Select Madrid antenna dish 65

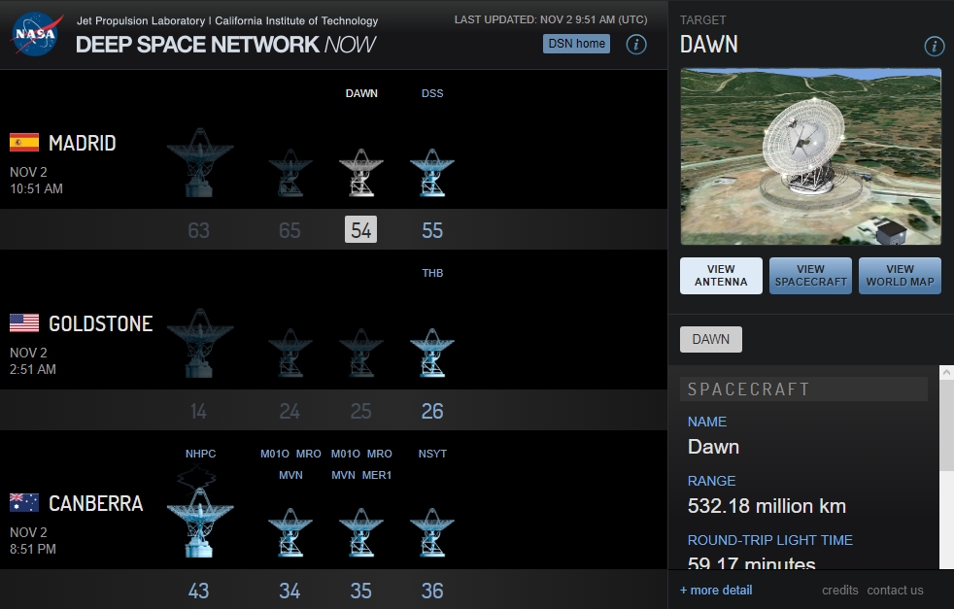[x=290, y=173]
